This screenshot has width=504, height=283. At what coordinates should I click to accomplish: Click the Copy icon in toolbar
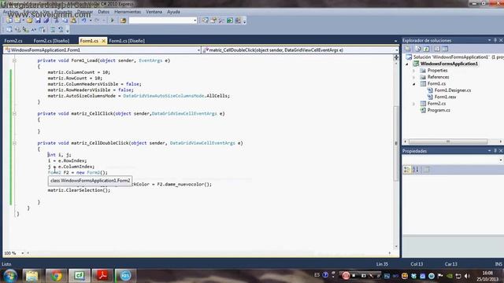(x=65, y=20)
